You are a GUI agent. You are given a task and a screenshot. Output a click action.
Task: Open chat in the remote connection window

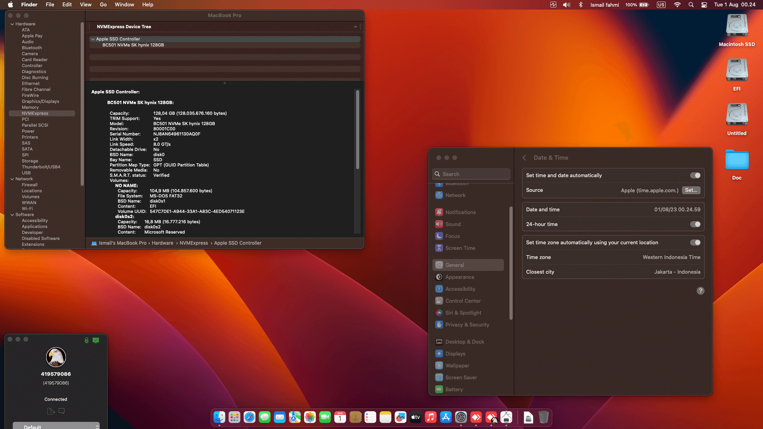(x=62, y=411)
